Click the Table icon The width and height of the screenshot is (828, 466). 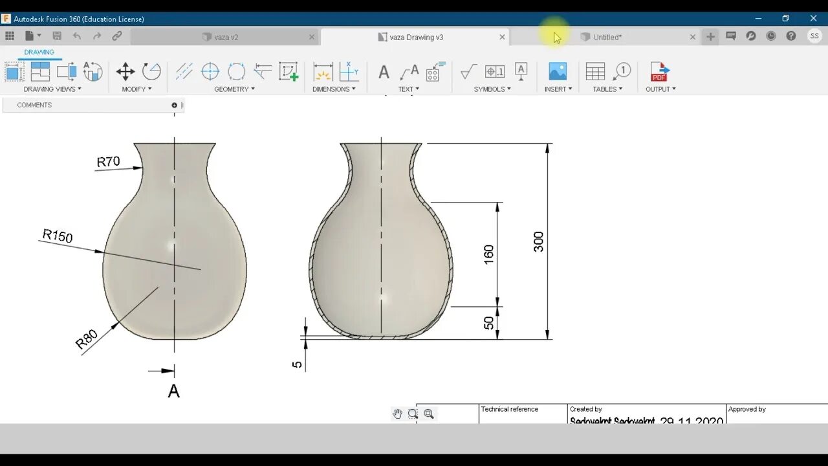click(x=595, y=71)
